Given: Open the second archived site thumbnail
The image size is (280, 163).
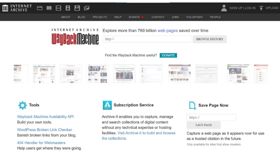Looking at the screenshot, I should pos(44,74).
